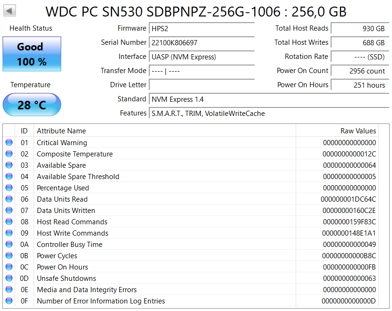Screen dimensions: 392x311
Task: Click the blue indicator beside Percentage Used
Action: pos(9,188)
